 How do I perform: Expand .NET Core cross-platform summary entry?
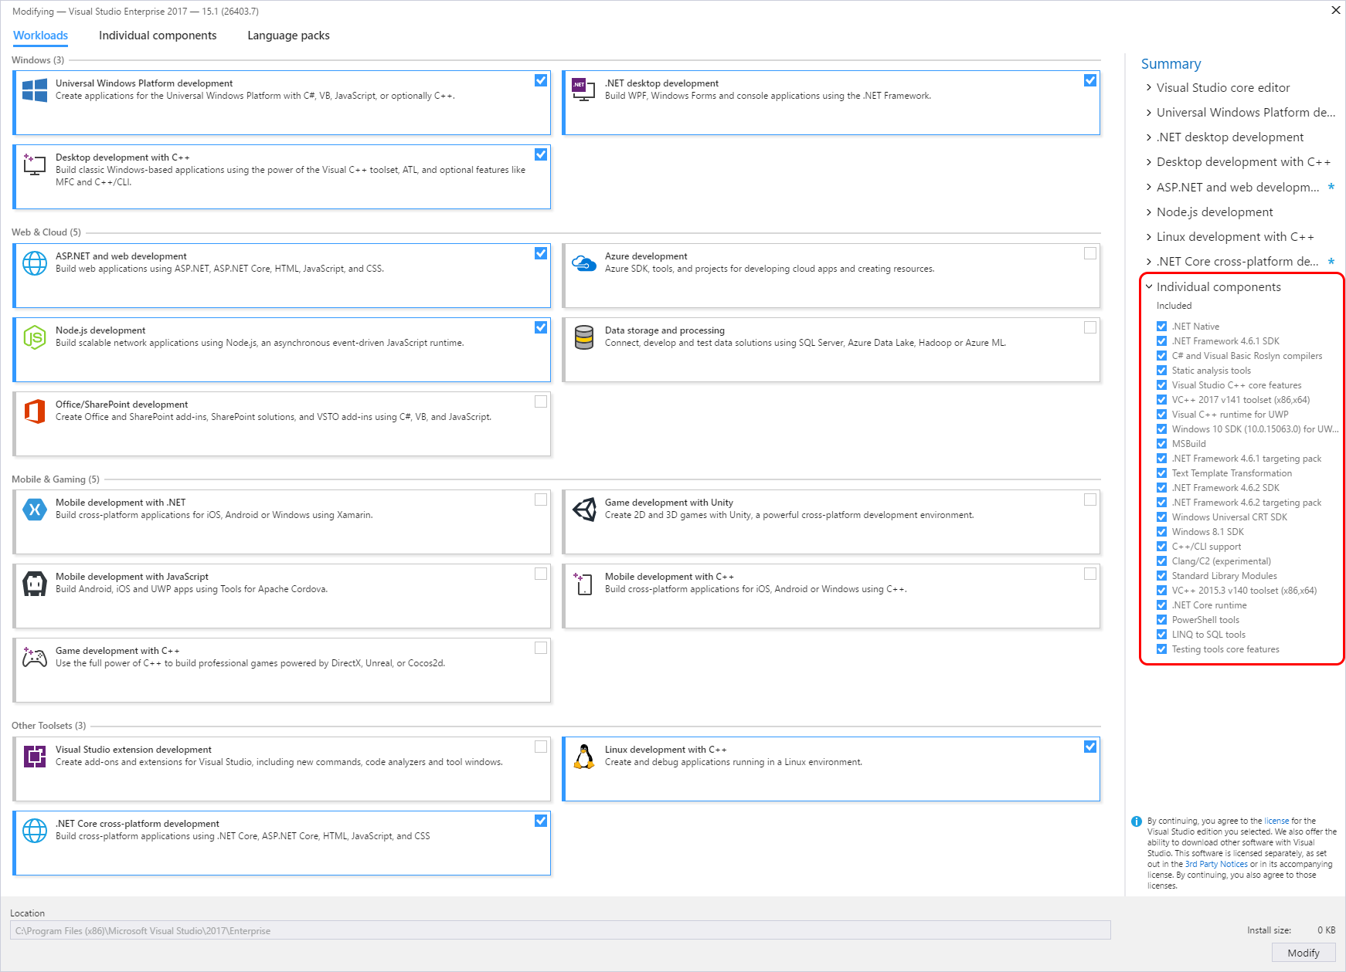click(x=1149, y=262)
